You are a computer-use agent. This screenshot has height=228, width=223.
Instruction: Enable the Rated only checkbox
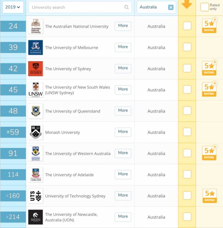tap(204, 7)
